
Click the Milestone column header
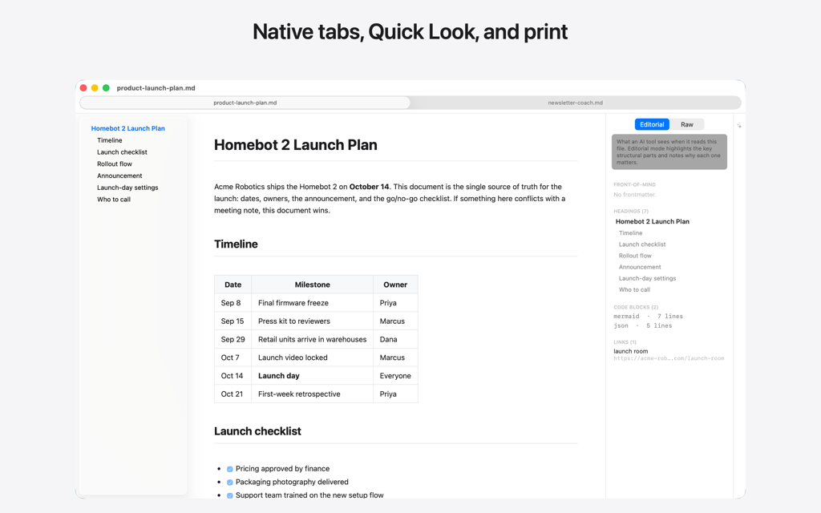(312, 285)
